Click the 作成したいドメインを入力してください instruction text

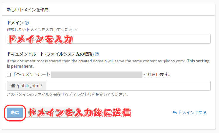[x=42, y=30]
